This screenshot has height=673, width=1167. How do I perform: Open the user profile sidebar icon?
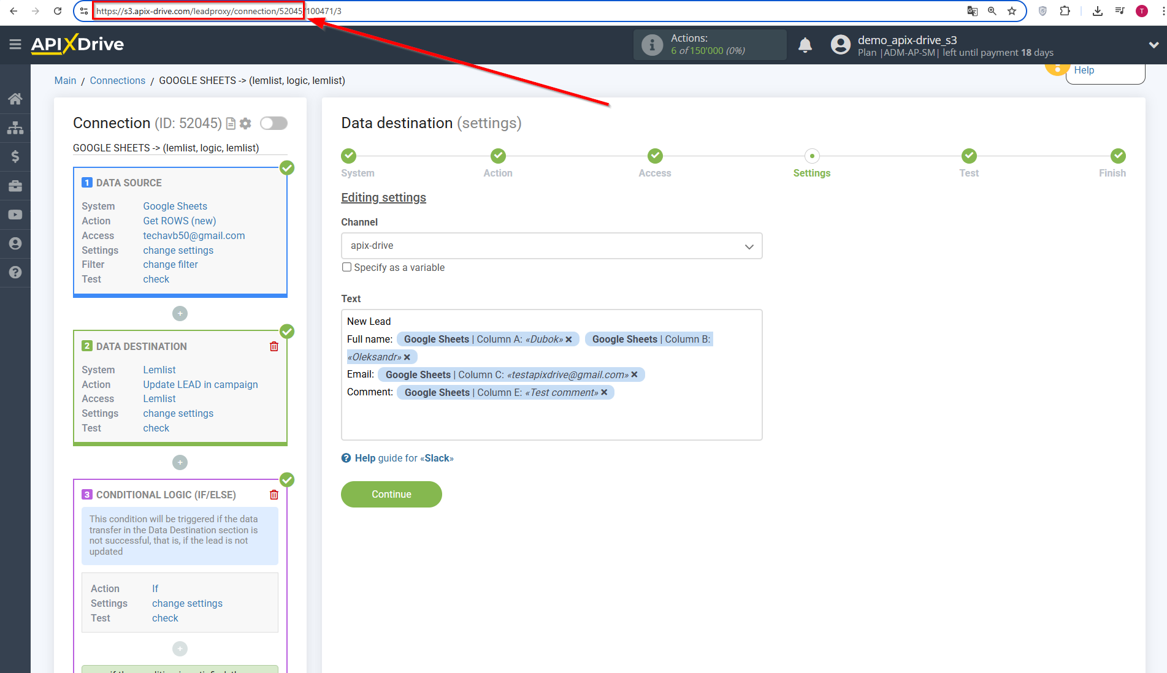(15, 243)
